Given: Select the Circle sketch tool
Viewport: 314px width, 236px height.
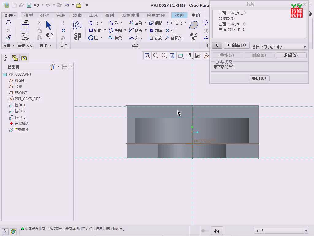Looking at the screenshot, I should (93, 38).
